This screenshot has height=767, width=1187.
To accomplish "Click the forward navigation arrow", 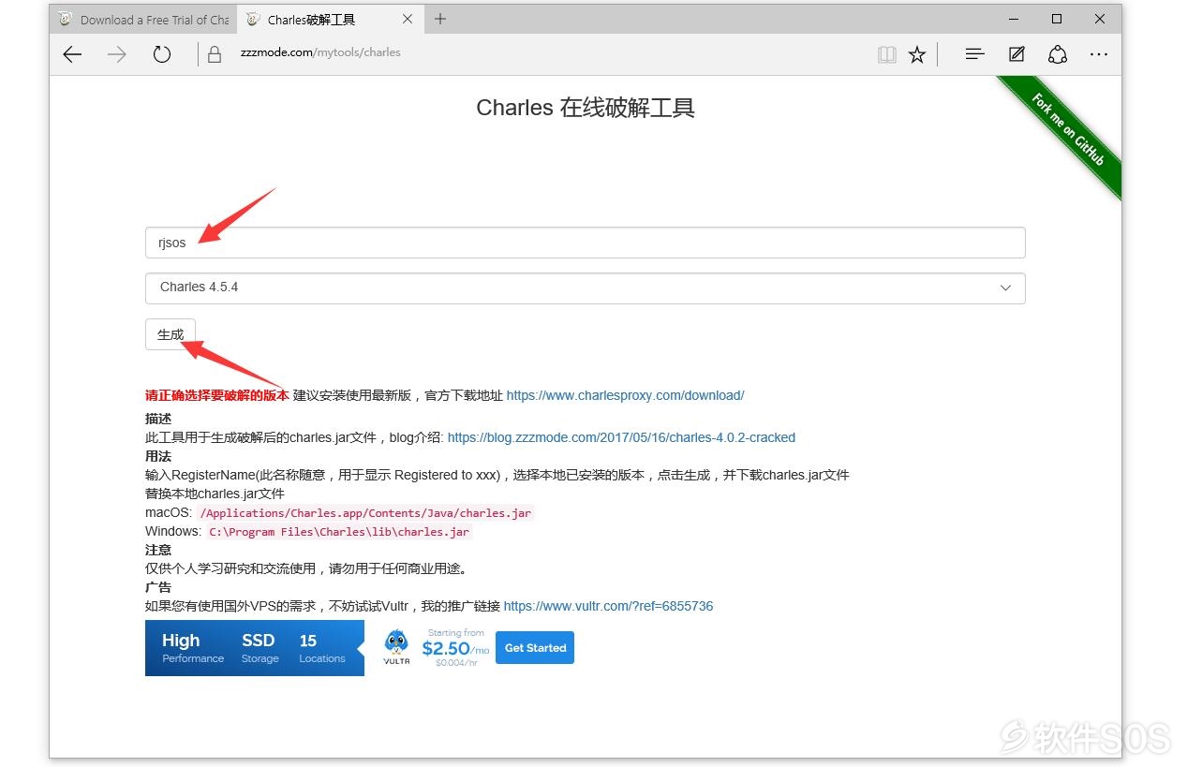I will 117,54.
